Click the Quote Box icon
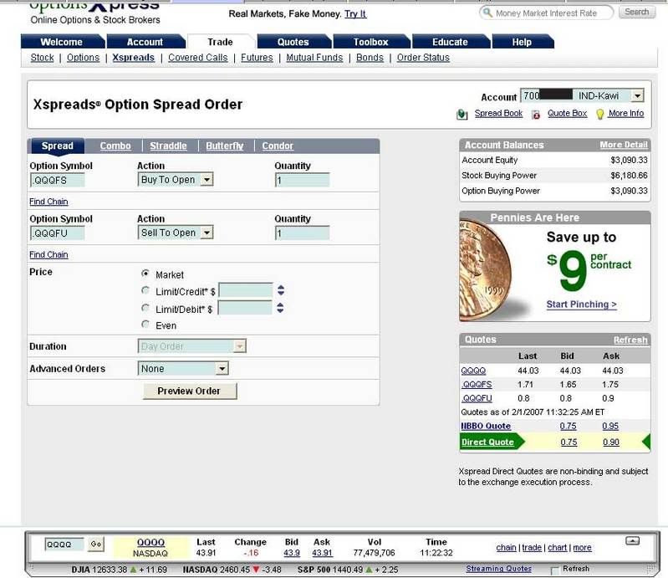Image resolution: width=668 pixels, height=578 pixels. pyautogui.click(x=536, y=115)
